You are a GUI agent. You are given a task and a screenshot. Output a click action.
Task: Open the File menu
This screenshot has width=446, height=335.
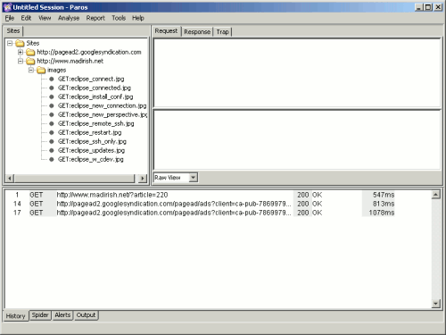pyautogui.click(x=10, y=18)
